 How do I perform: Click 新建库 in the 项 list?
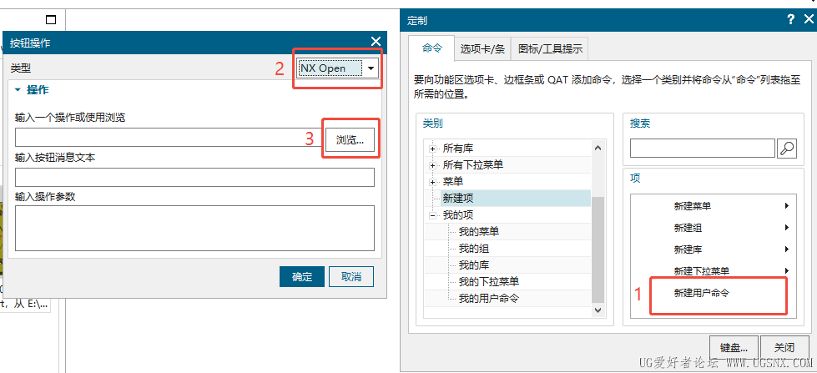click(688, 250)
